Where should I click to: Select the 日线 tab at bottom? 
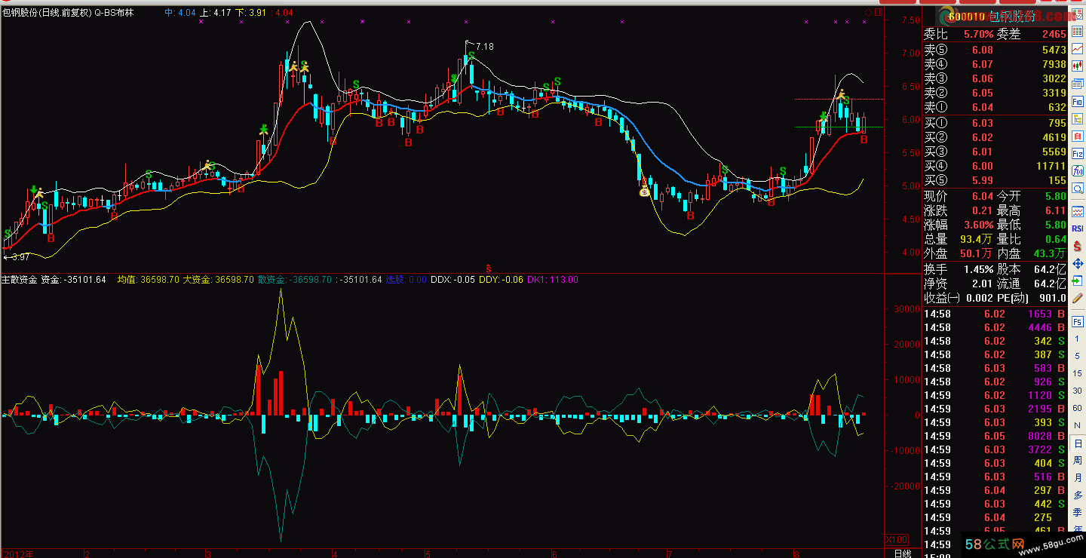pyautogui.click(x=902, y=553)
